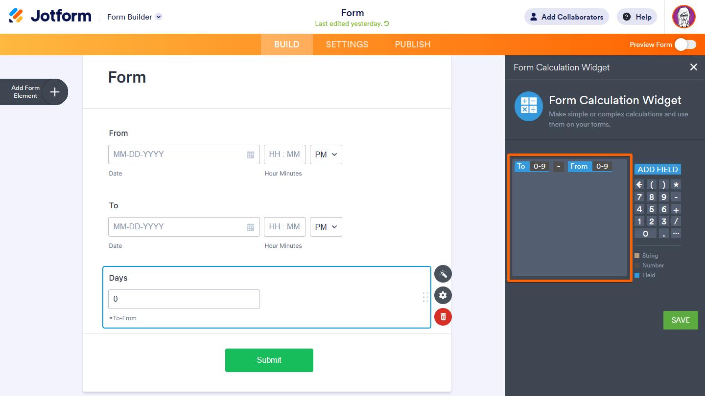Click keypad number 0

(645, 234)
